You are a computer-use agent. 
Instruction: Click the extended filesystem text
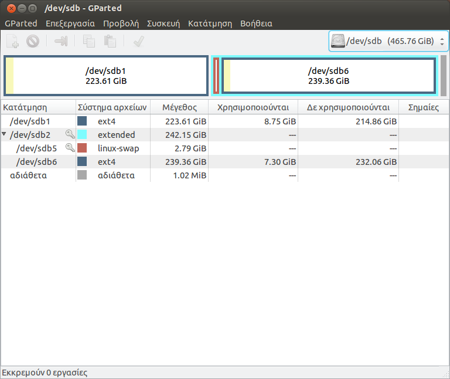coord(116,135)
